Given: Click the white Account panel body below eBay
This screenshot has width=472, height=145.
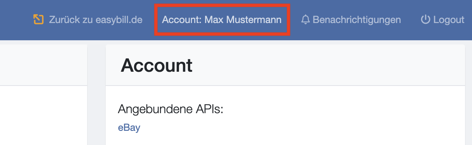Looking at the screenshot, I should (285, 139).
